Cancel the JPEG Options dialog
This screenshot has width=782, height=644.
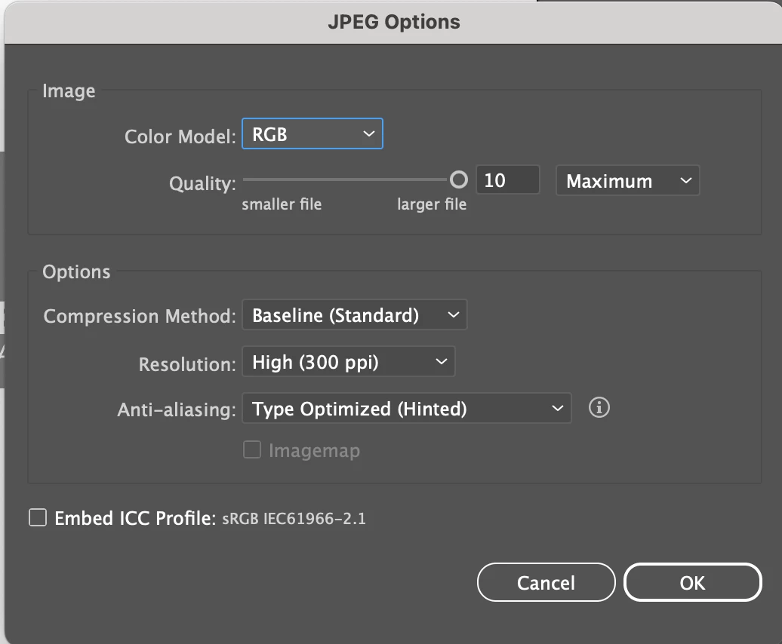pyautogui.click(x=546, y=583)
